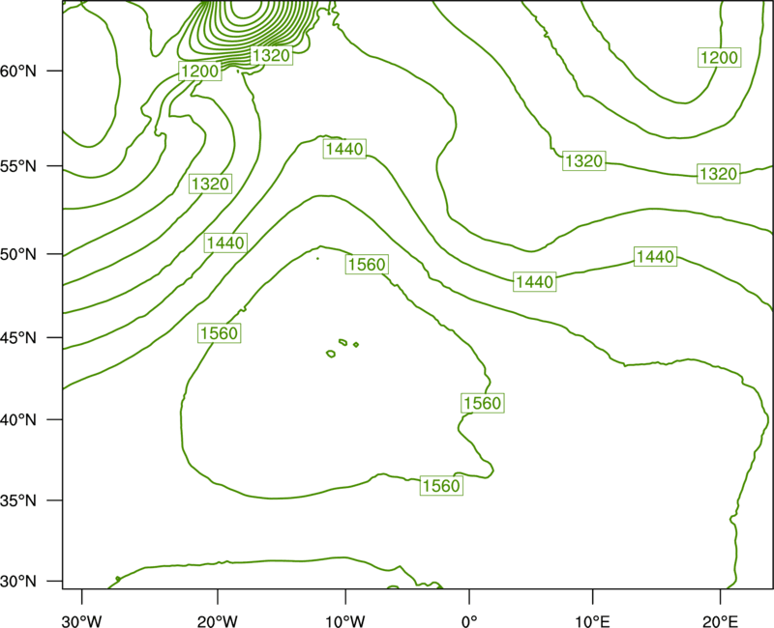Click the 1560 contour label near 49°N 8°W
774x628 pixels.
point(367,265)
